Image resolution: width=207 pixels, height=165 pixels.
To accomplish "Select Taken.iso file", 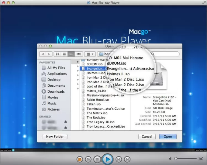I will point(94,104).
